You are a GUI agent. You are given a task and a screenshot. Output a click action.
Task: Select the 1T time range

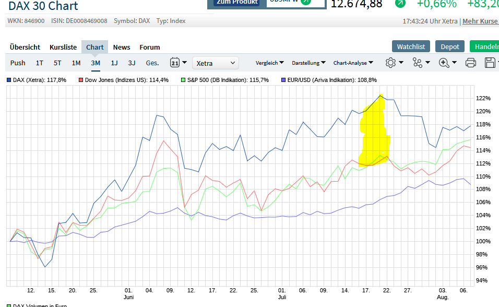(x=40, y=63)
